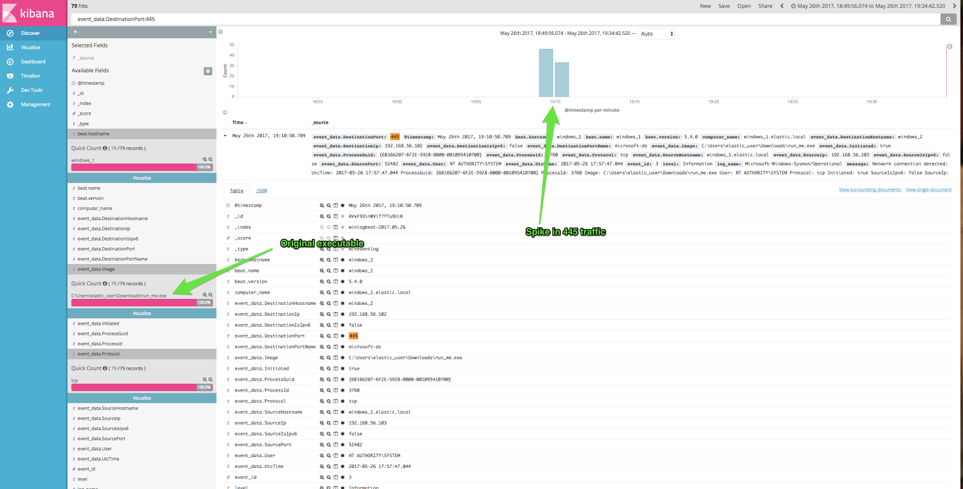Click Visualize button under beat.hostname
The width and height of the screenshot is (963, 489).
(141, 178)
